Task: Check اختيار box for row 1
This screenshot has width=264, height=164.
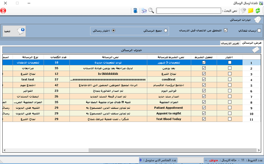Action: click(230, 62)
